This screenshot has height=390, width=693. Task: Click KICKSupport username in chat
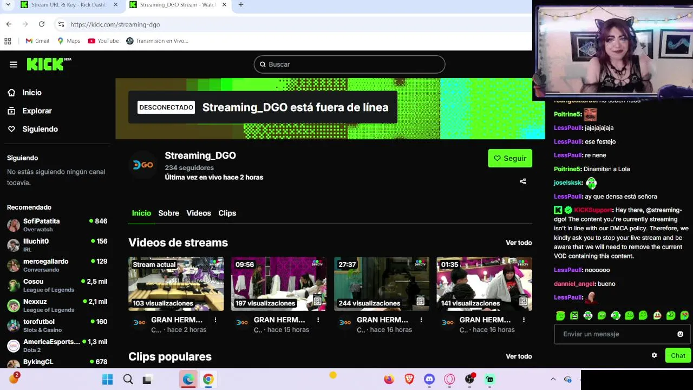tap(593, 210)
